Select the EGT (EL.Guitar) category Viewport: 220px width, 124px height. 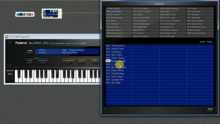[x=146, y=8]
